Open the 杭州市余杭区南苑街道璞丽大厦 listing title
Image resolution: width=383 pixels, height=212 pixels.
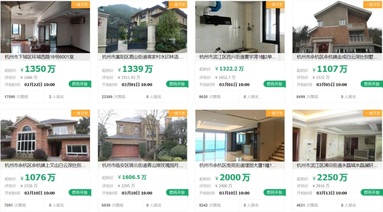[x=238, y=165]
